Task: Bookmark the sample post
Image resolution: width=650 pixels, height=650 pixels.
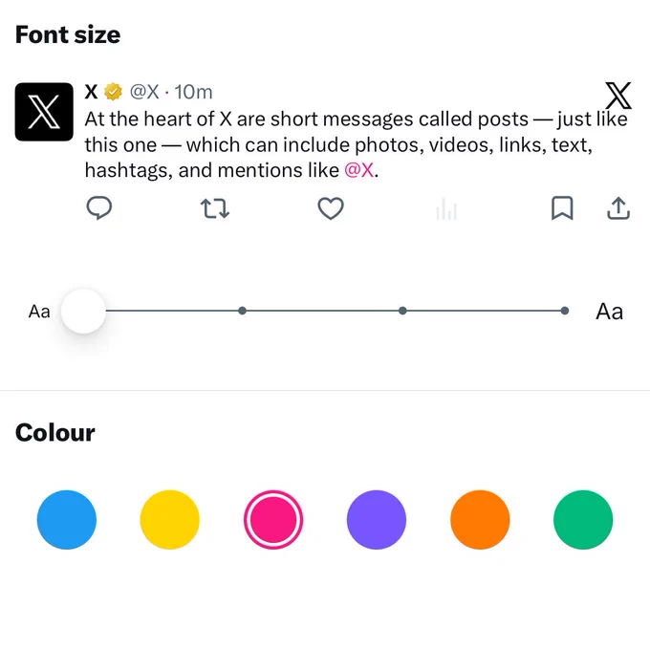Action: click(x=562, y=208)
